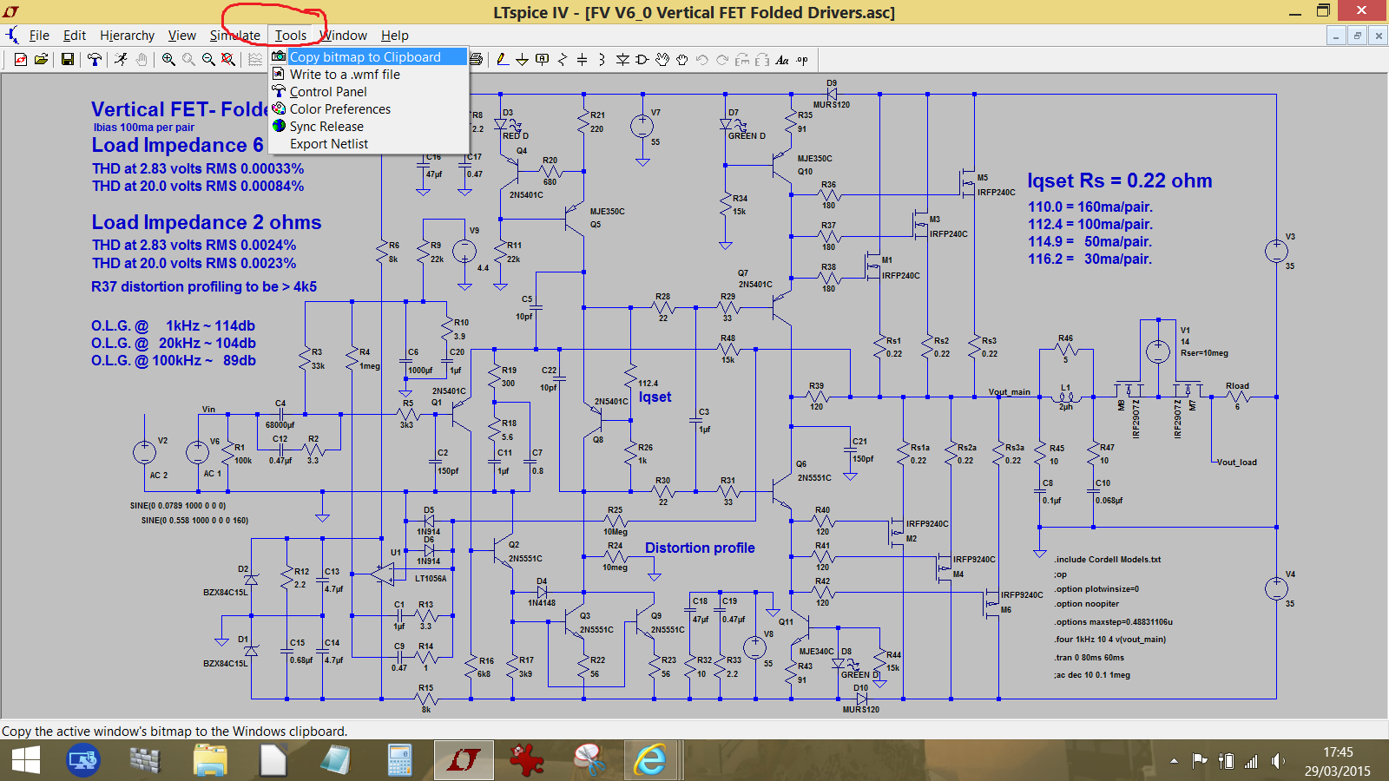Click the 'Distortion profile' label in schematic
The width and height of the screenshot is (1389, 781).
700,548
